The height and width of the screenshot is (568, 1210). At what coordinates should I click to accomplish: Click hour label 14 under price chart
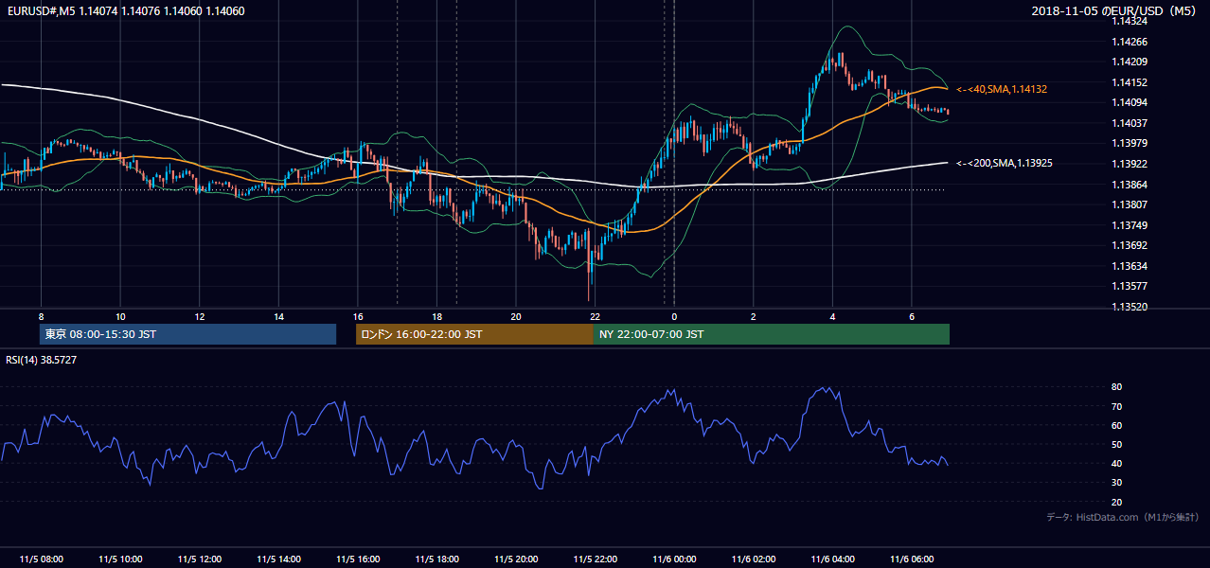[x=278, y=316]
